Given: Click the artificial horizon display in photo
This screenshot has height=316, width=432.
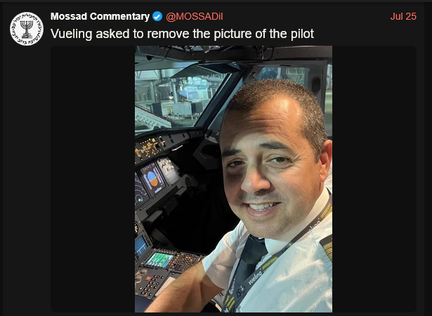Looking at the screenshot, I should tap(153, 179).
